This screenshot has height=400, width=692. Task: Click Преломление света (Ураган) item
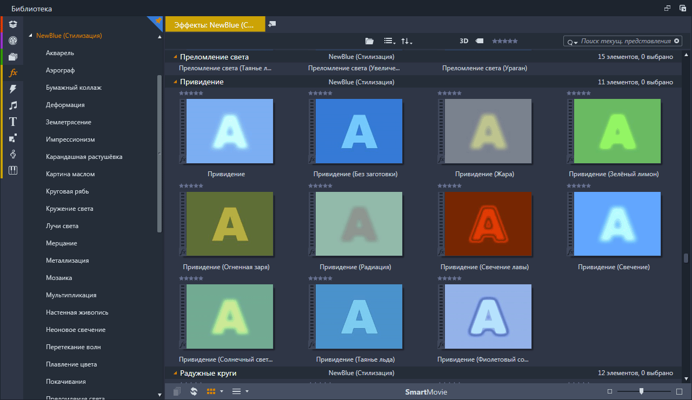click(484, 69)
